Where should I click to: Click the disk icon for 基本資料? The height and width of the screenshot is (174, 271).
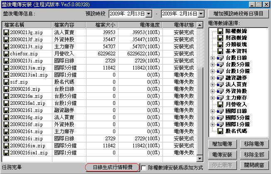220,51
